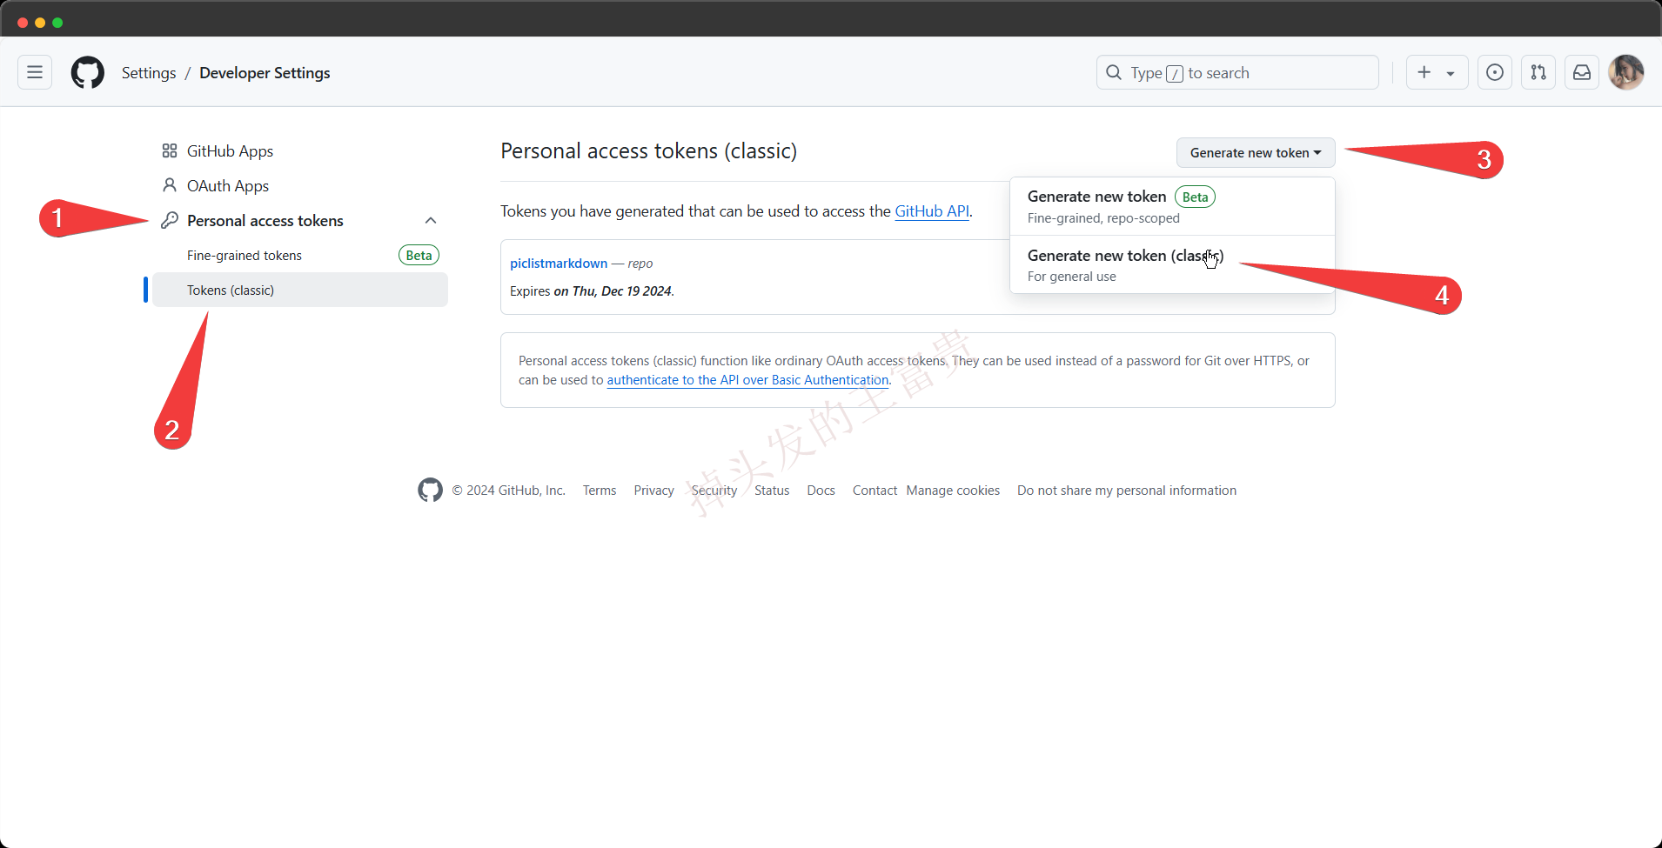Screen dimensions: 1662x848
Task: Open the Contact footer link
Action: [875, 491]
